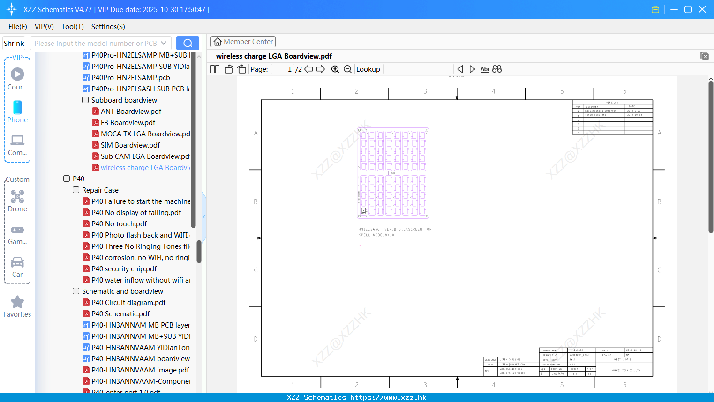Click the Member Center home icon
The height and width of the screenshot is (402, 714).
click(x=218, y=42)
